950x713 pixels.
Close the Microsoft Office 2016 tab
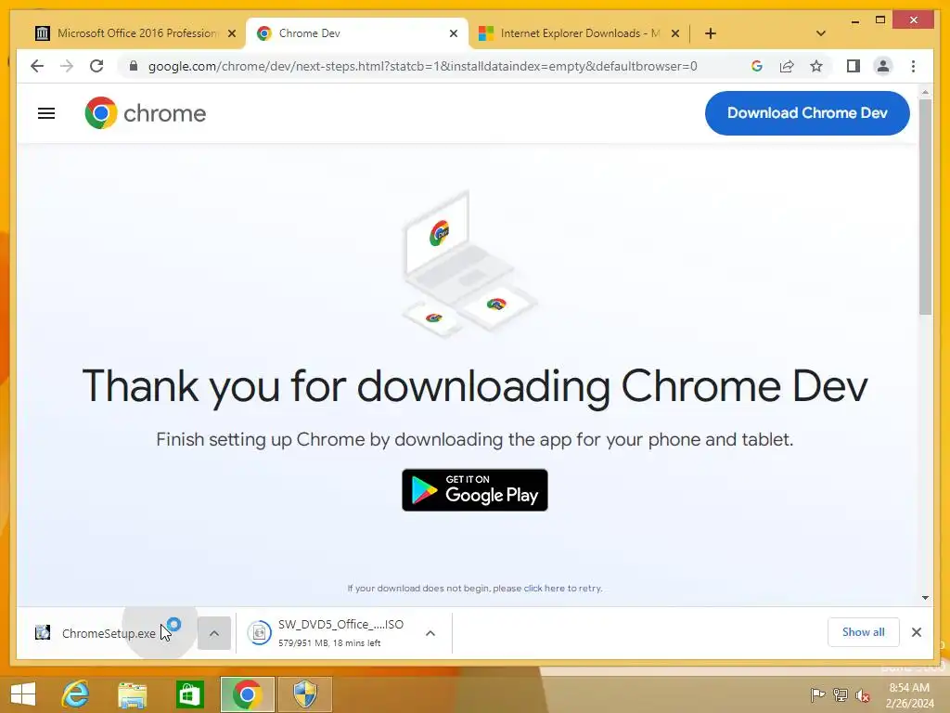pos(231,33)
